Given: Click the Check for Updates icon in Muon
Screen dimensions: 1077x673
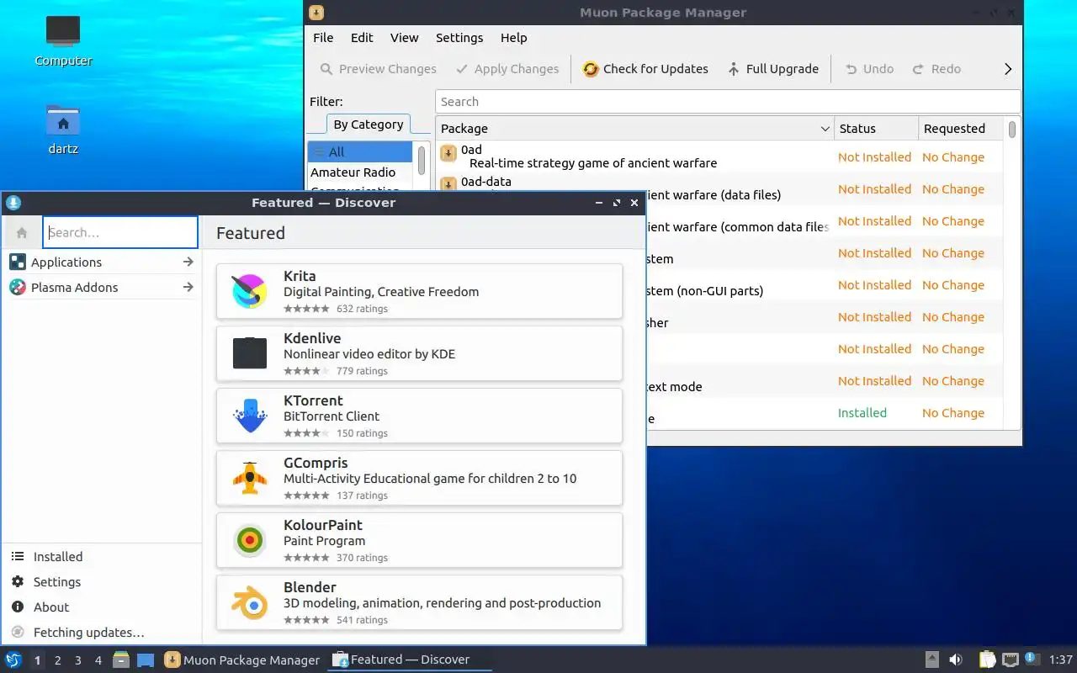Looking at the screenshot, I should (591, 69).
